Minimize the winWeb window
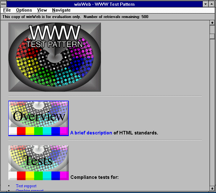 206,4
